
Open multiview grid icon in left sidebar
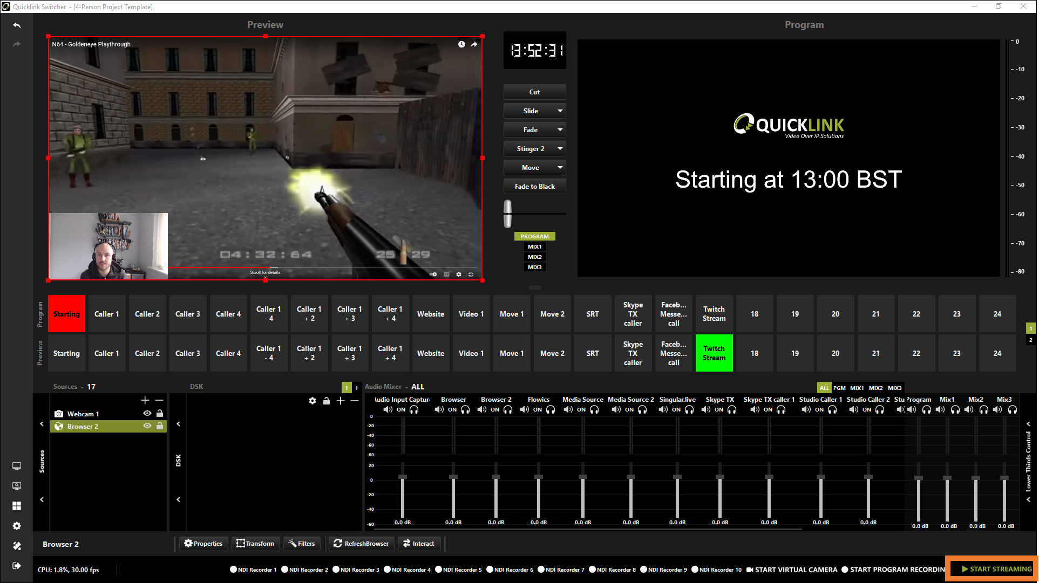click(17, 506)
